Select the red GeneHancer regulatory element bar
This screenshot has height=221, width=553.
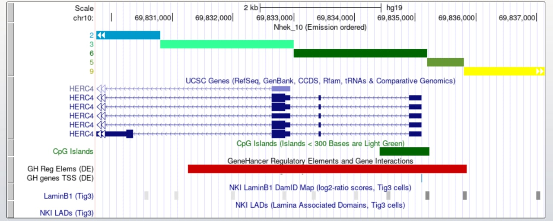pyautogui.click(x=327, y=169)
